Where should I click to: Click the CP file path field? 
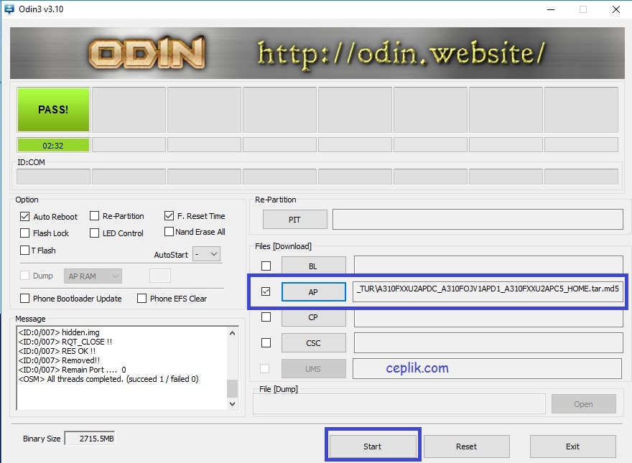coord(488,317)
